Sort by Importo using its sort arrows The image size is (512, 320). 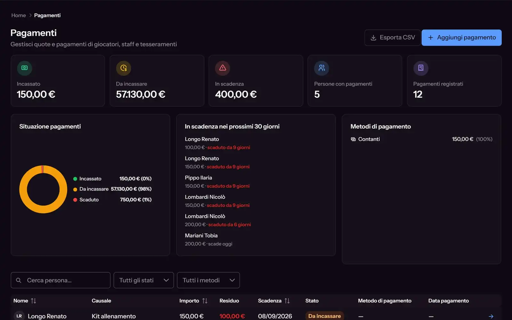205,301
